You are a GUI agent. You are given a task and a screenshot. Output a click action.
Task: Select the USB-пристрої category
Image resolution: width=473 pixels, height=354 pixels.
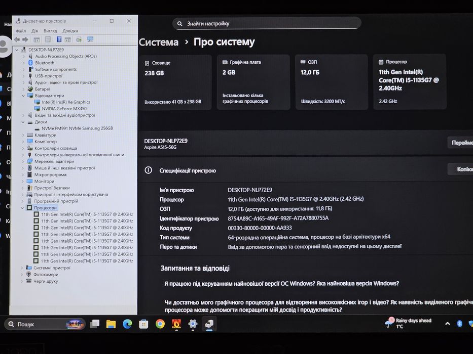point(49,76)
